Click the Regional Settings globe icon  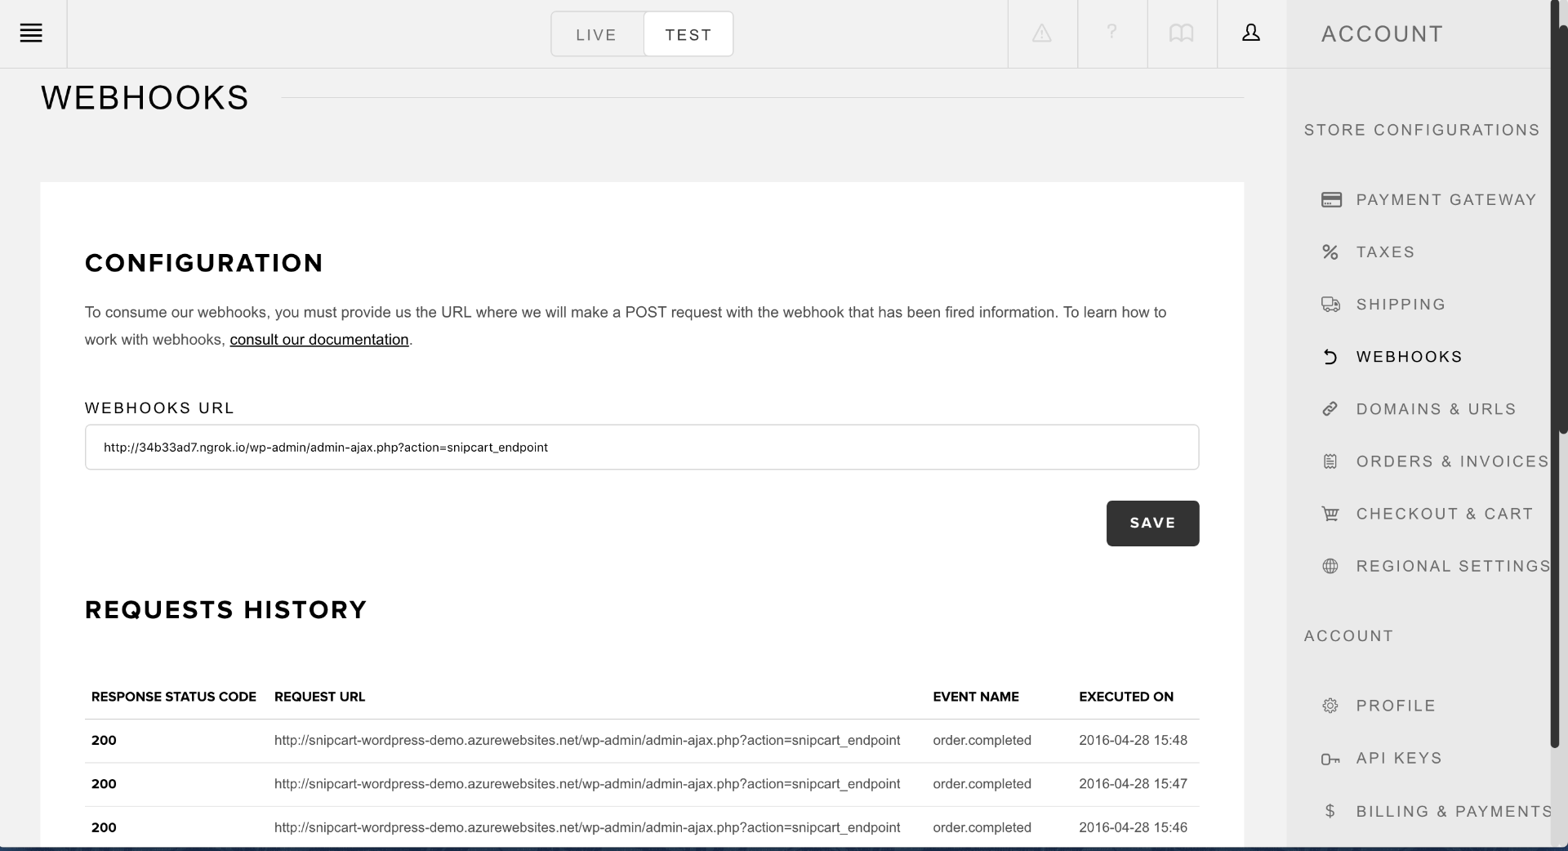(1330, 566)
